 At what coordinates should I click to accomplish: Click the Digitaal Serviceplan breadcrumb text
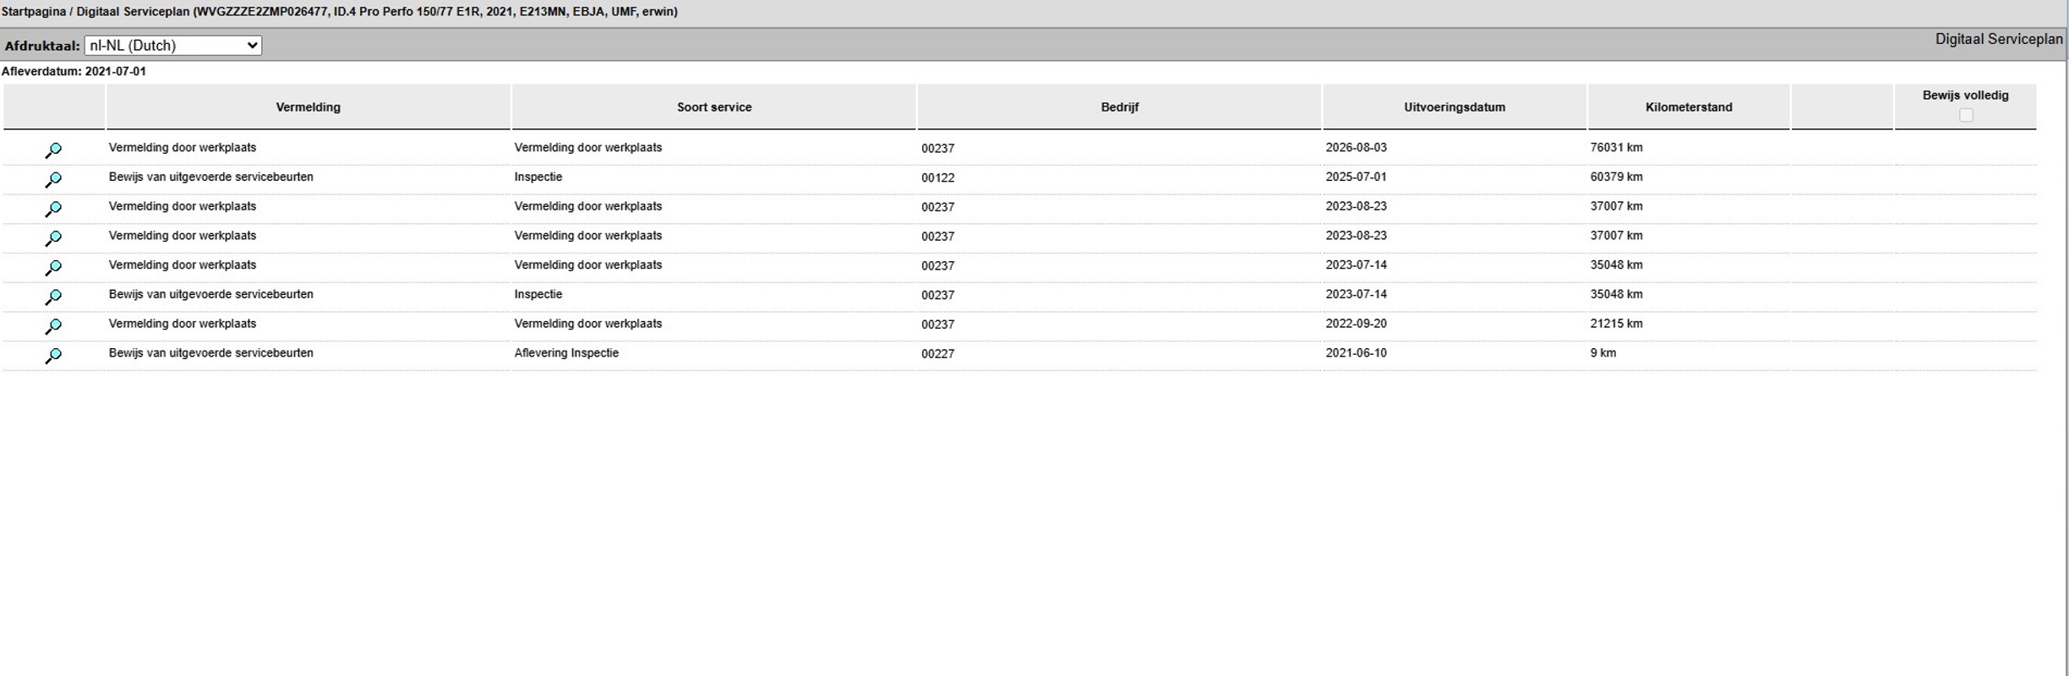coord(133,12)
